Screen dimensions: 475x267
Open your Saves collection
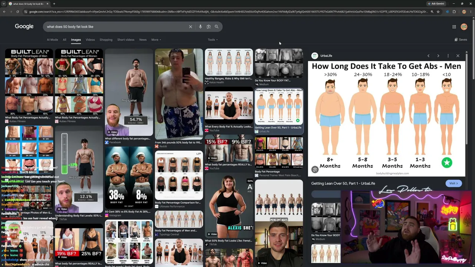point(461,40)
